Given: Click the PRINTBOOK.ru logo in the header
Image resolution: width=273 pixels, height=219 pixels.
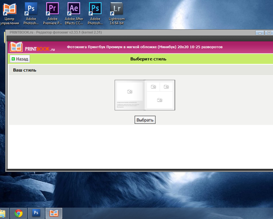Looking at the screenshot, I should point(33,47).
